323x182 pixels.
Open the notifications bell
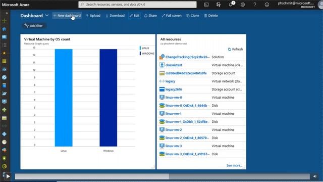[231, 5]
